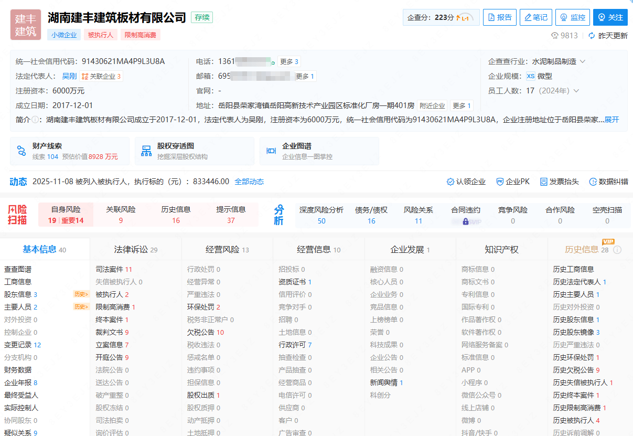Toggle 关注 follow for this company
Image resolution: width=633 pixels, height=436 pixels.
610,17
